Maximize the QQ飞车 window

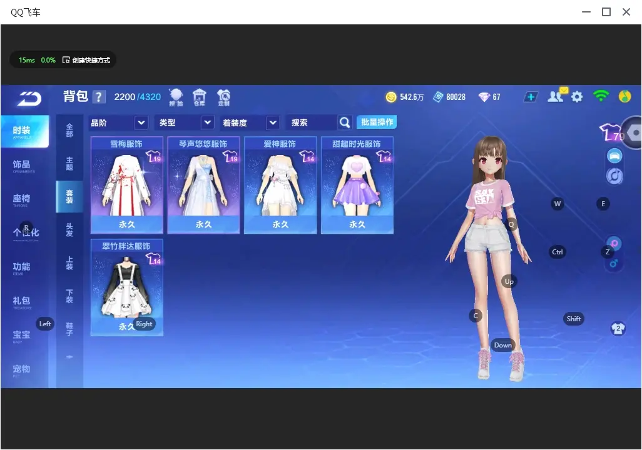(x=606, y=12)
